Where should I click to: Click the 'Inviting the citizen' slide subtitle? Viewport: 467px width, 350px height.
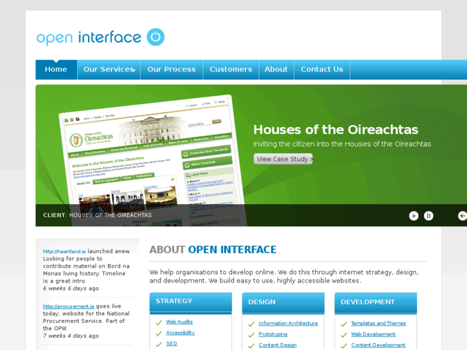[x=342, y=144]
